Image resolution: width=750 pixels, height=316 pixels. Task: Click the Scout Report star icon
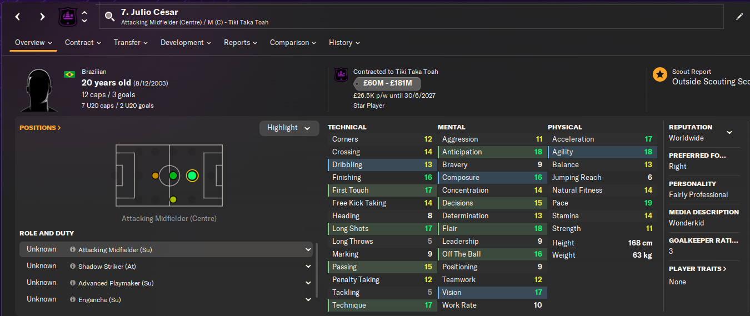659,74
